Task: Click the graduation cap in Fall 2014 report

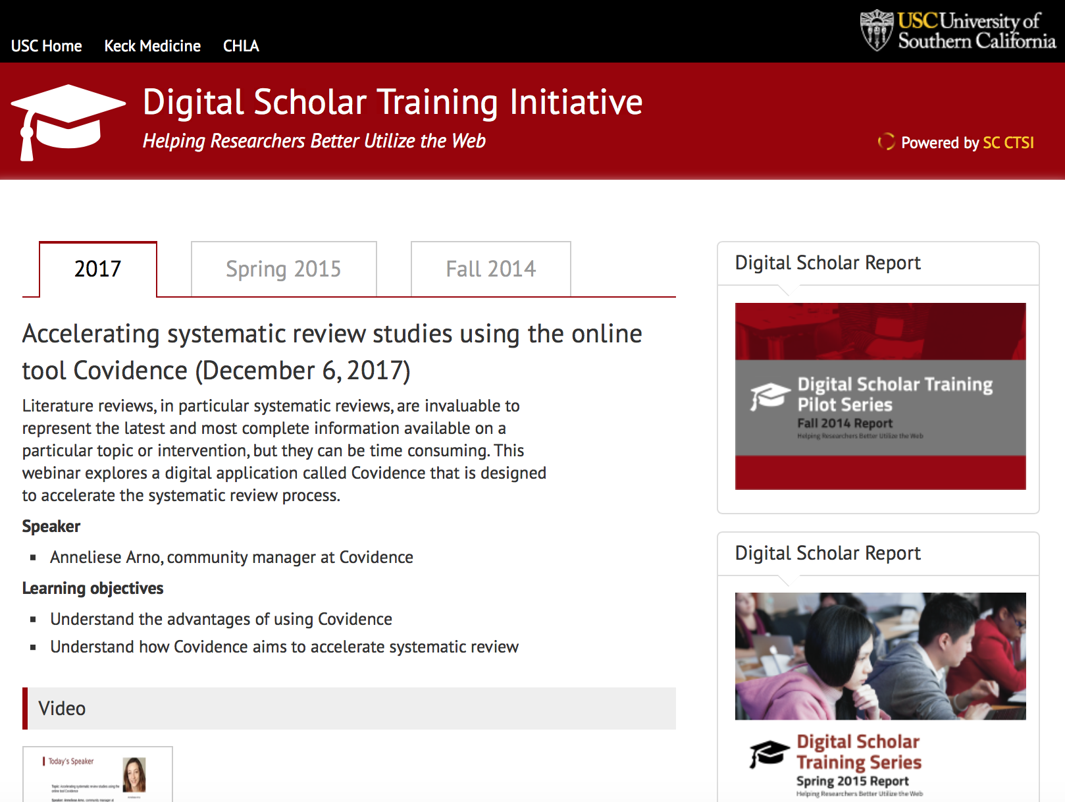Action: tap(769, 396)
